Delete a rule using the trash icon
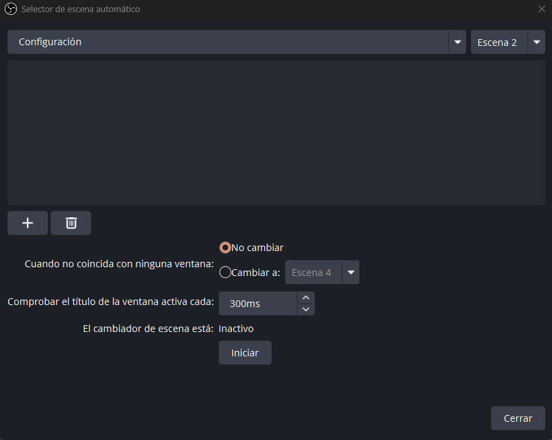 pyautogui.click(x=70, y=223)
